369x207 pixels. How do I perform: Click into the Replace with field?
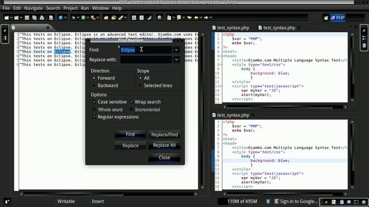click(x=146, y=60)
